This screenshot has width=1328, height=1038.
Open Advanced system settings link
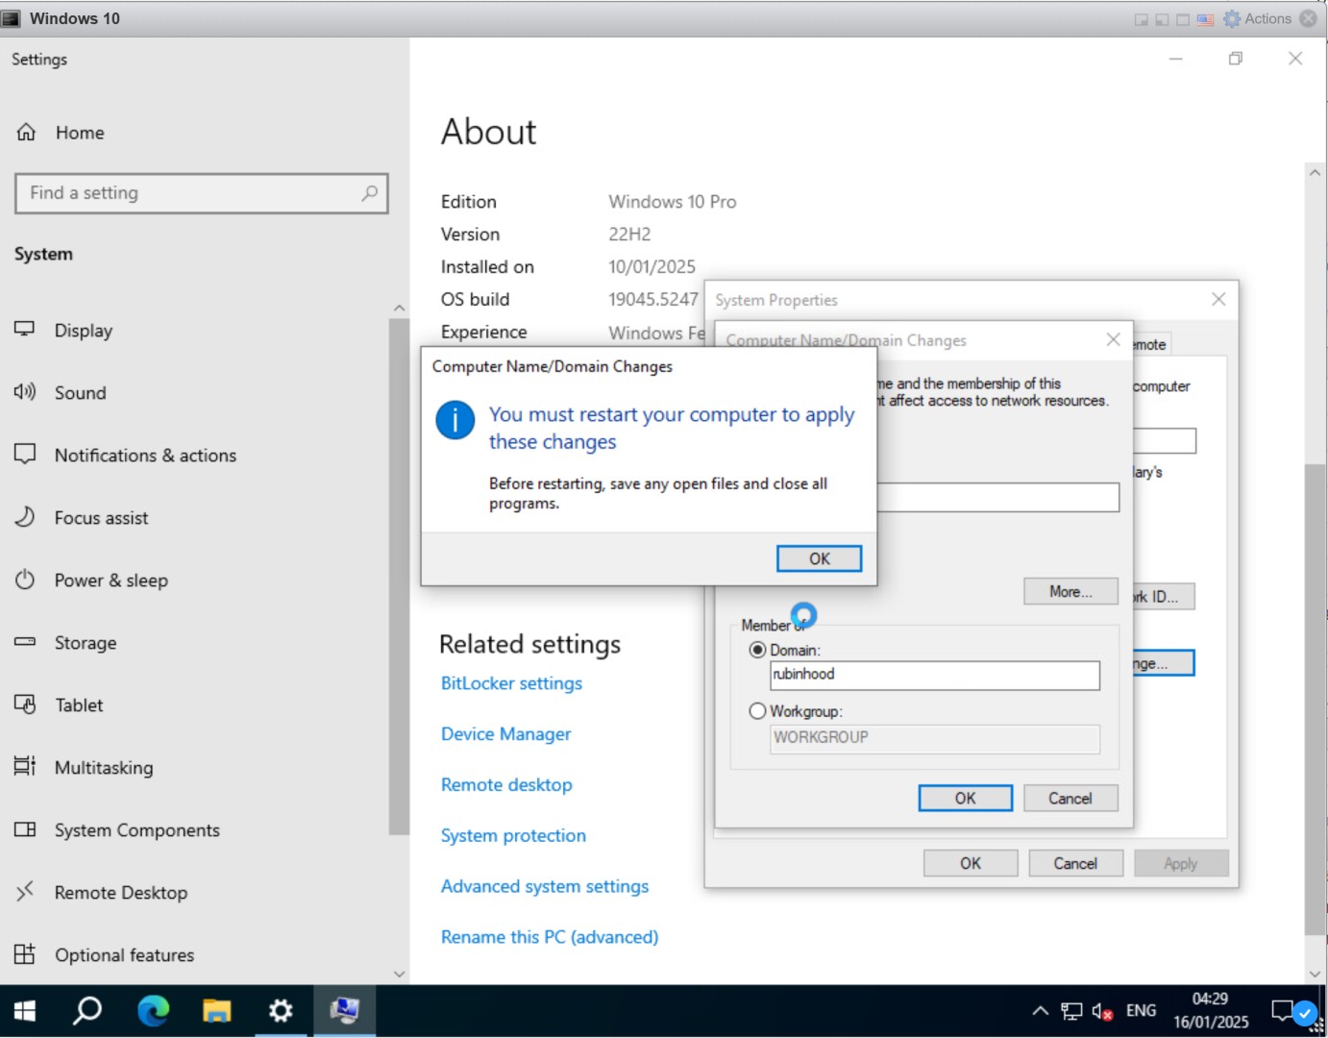click(x=545, y=887)
